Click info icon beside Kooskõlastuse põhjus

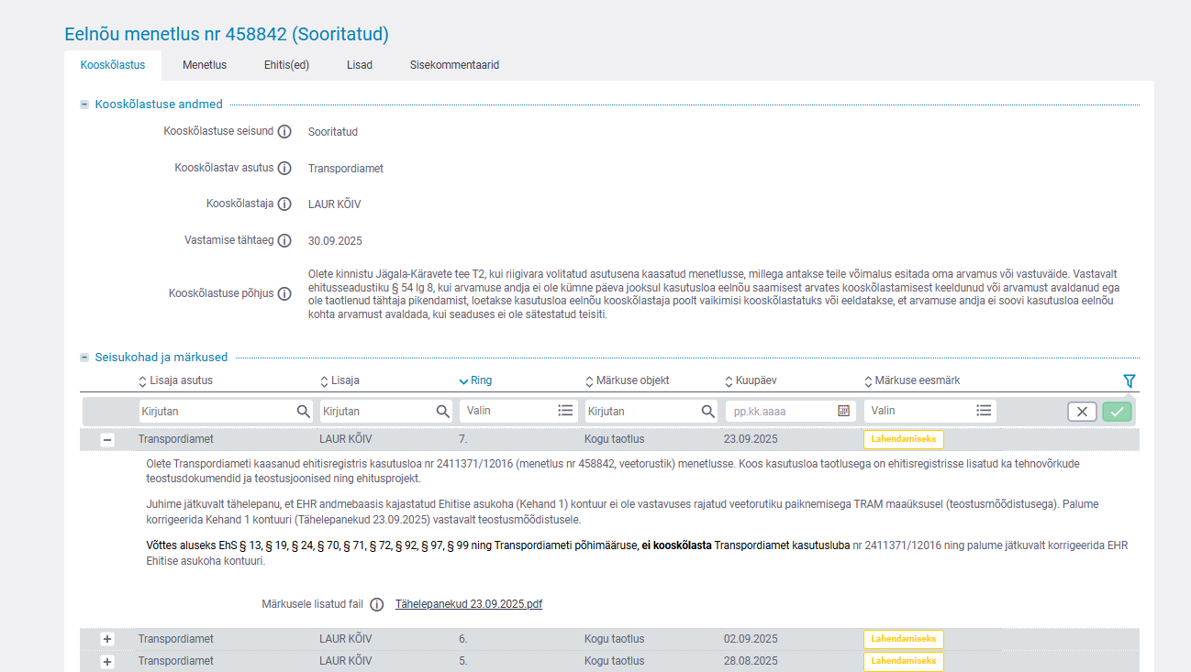(284, 294)
